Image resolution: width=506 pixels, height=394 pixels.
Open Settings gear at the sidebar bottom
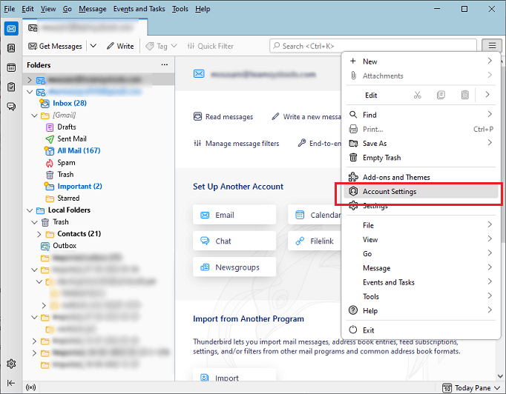point(11,364)
